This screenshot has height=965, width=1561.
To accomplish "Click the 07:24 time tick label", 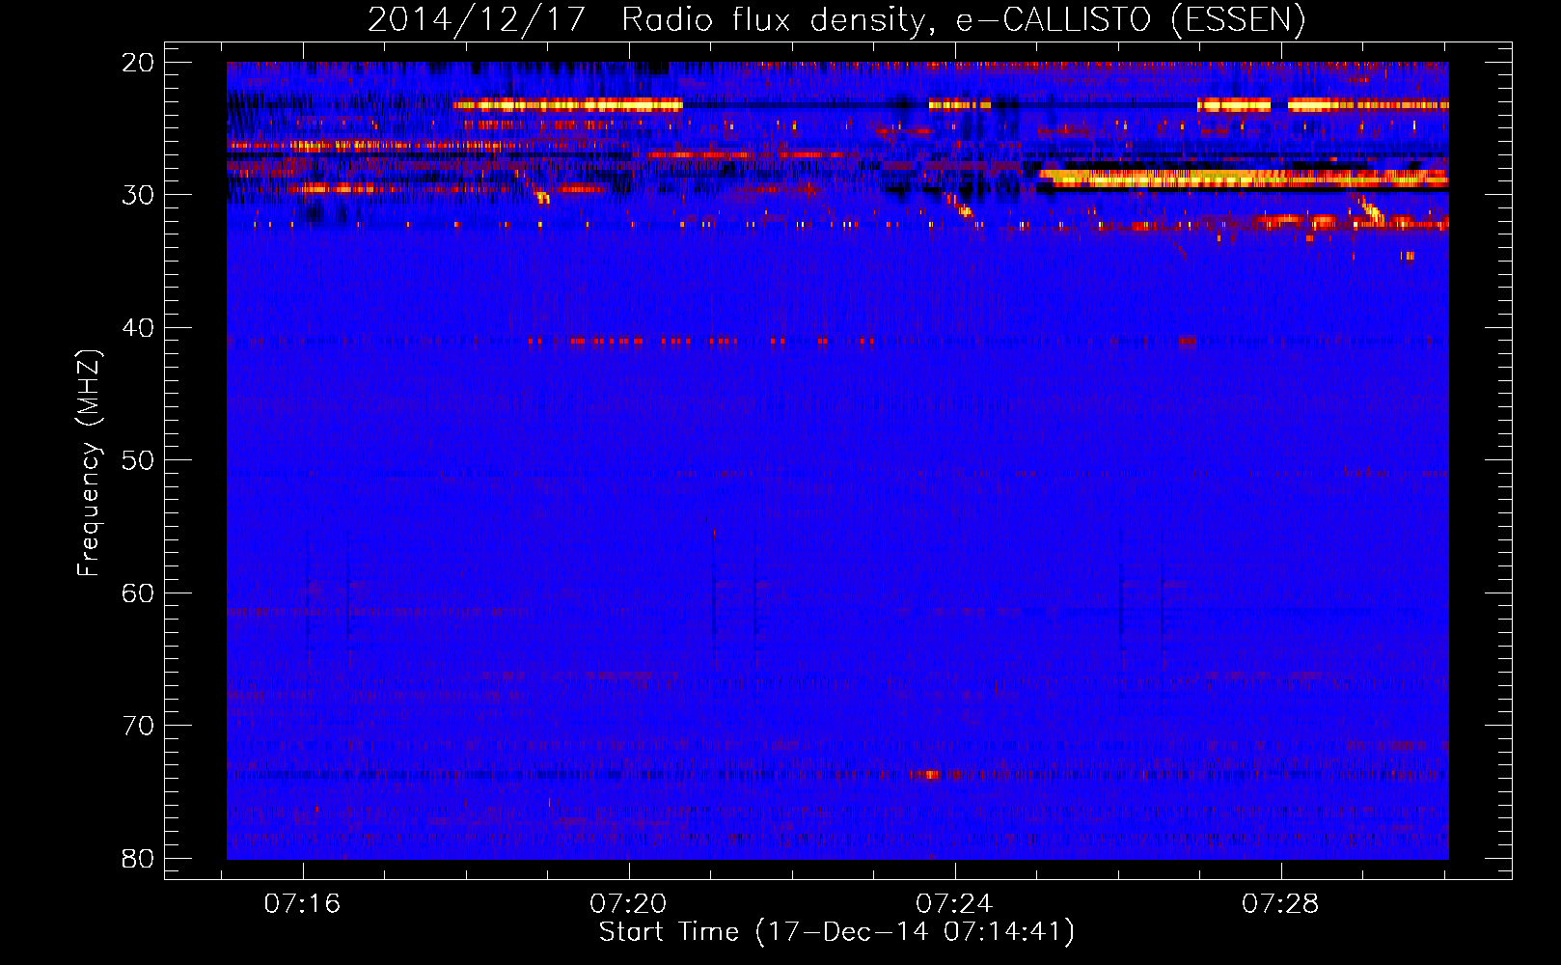I will (x=955, y=904).
